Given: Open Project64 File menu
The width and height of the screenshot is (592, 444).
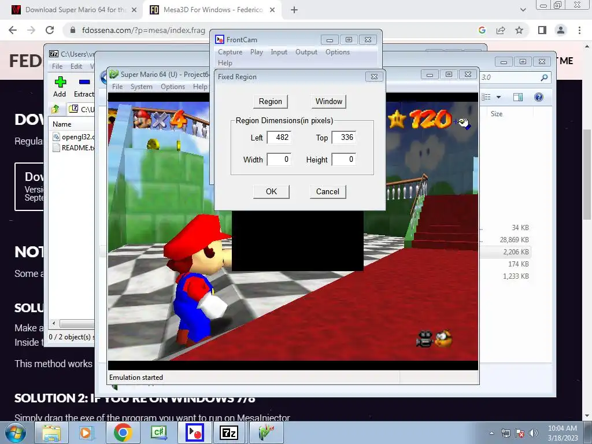Looking at the screenshot, I should 117,87.
